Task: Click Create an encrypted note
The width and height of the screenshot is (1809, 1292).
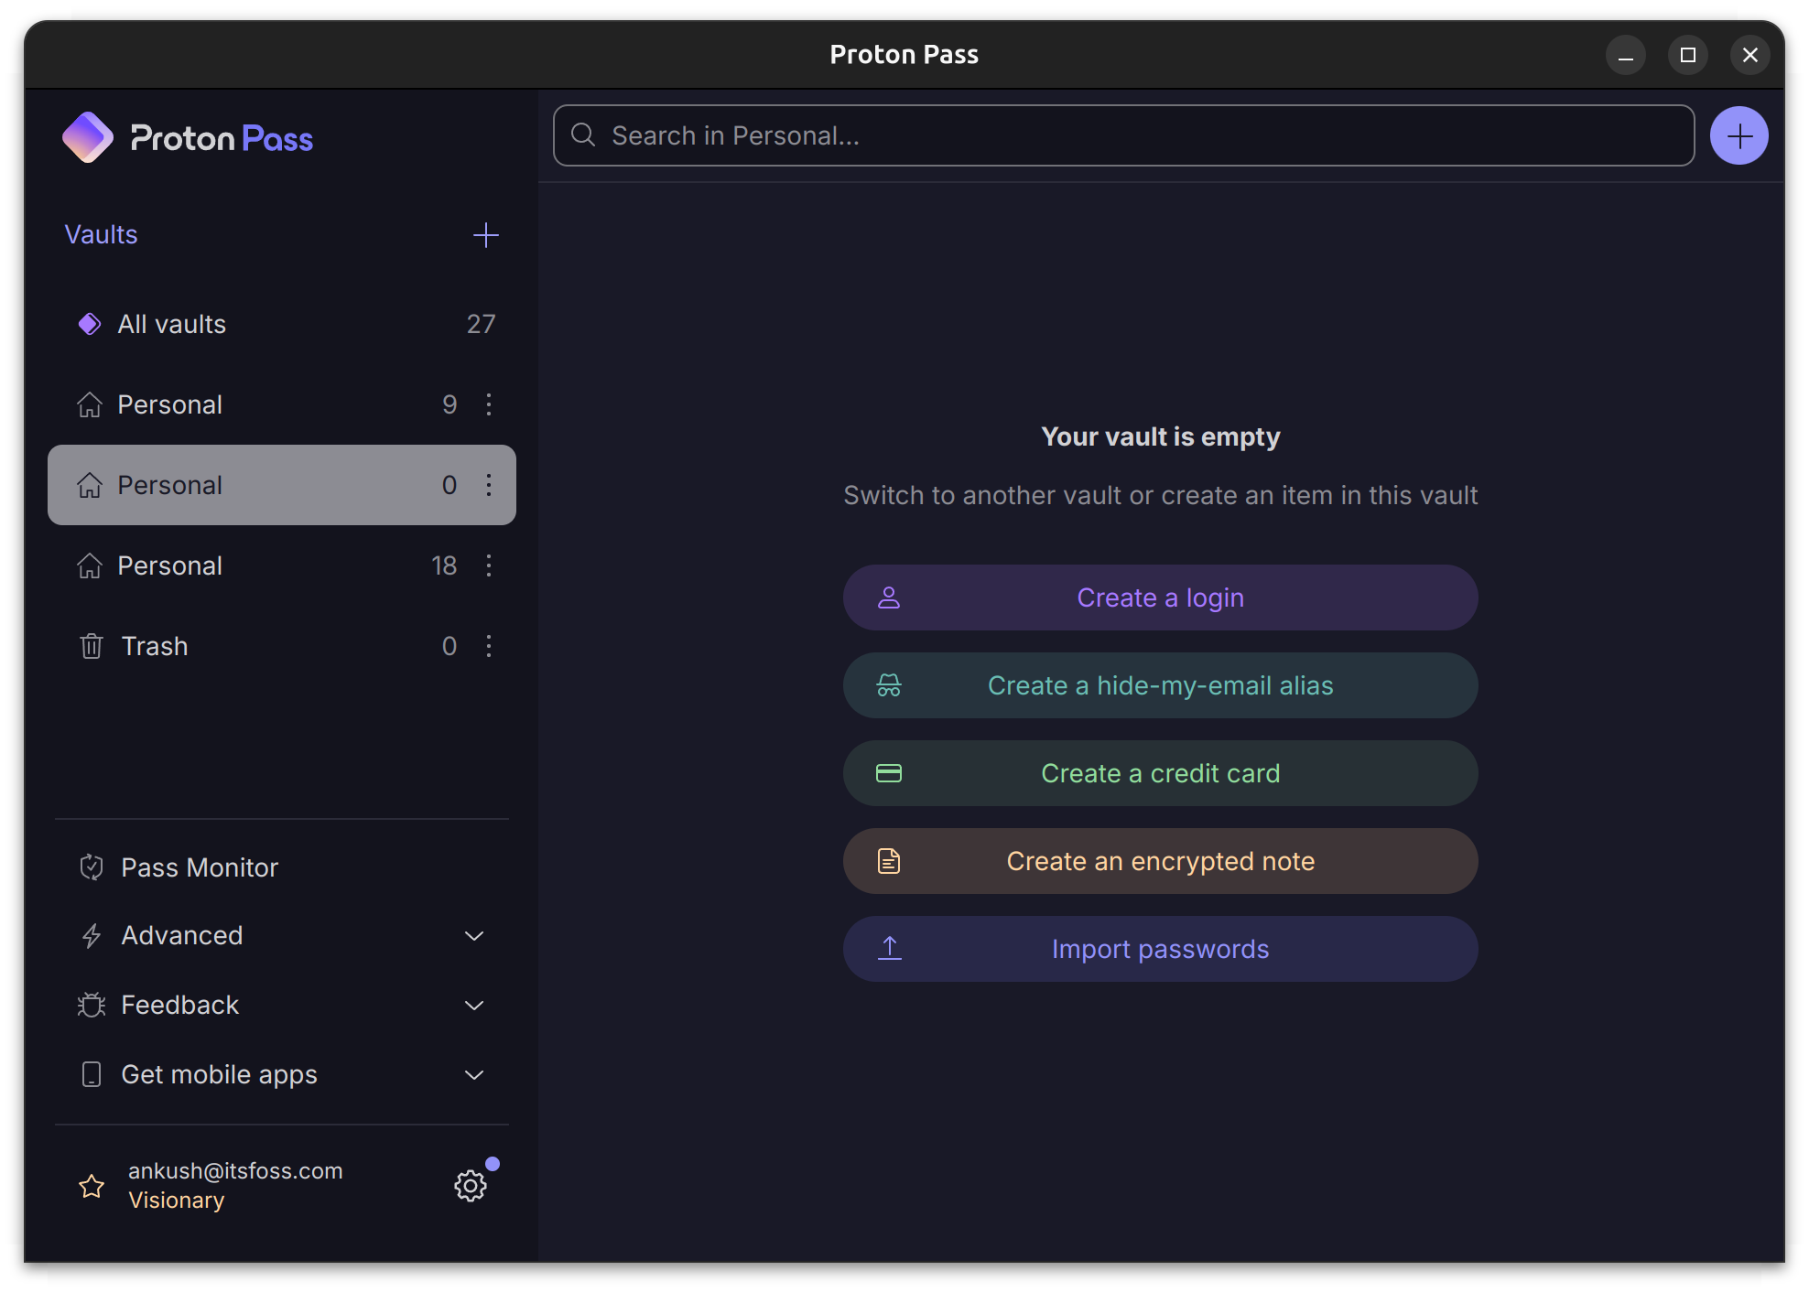Action: pyautogui.click(x=1160, y=860)
